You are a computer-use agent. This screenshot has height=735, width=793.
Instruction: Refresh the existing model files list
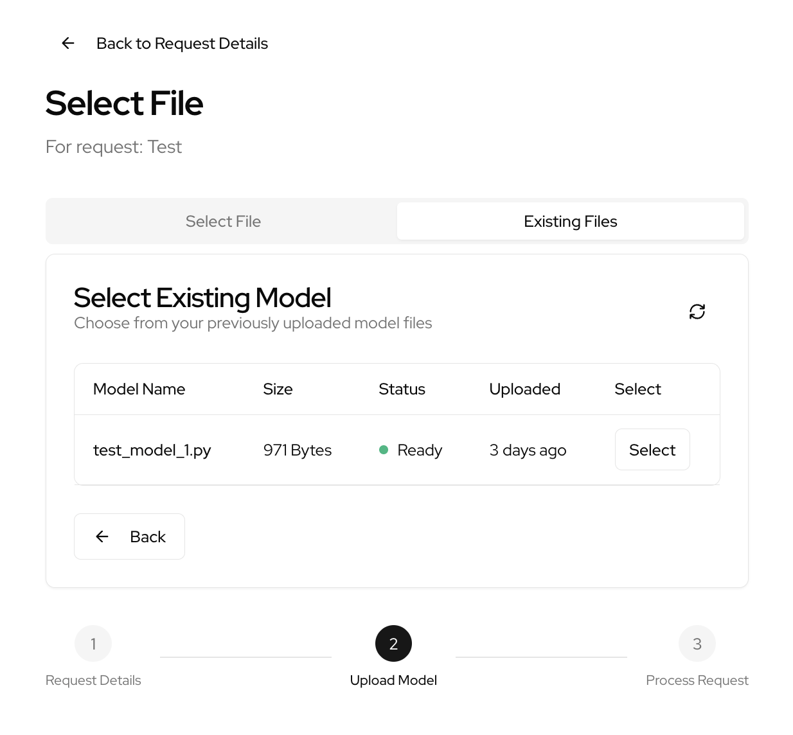tap(697, 312)
